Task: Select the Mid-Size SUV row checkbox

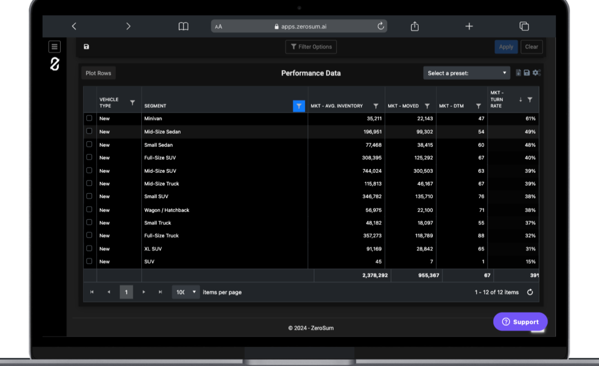Action: pos(89,170)
